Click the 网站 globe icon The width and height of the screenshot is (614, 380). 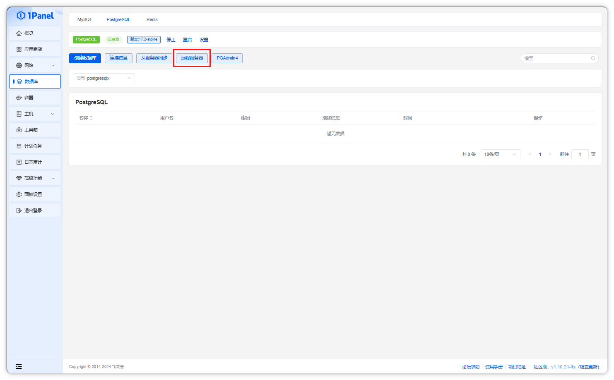[x=19, y=65]
